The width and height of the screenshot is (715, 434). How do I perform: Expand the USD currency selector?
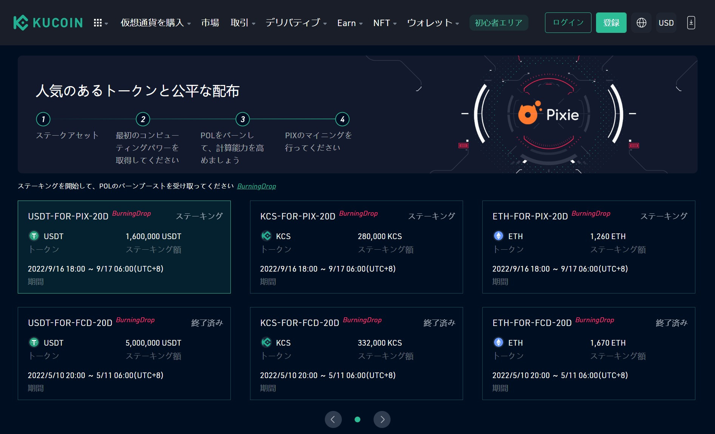click(x=666, y=23)
